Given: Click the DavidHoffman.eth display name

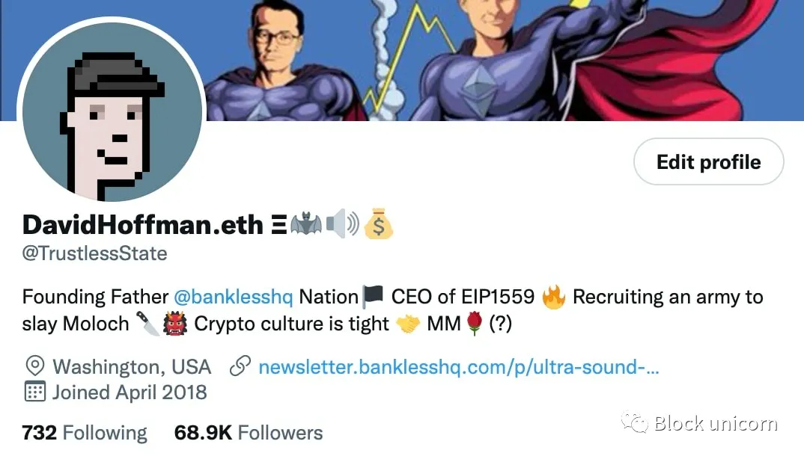Looking at the screenshot, I should click(x=142, y=225).
